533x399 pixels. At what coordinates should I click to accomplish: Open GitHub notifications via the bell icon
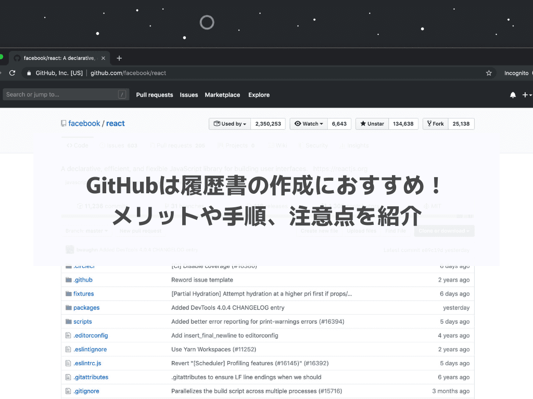pos(513,95)
